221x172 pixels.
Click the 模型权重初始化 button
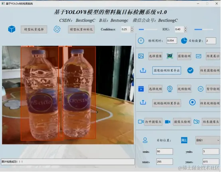click(x=81, y=29)
